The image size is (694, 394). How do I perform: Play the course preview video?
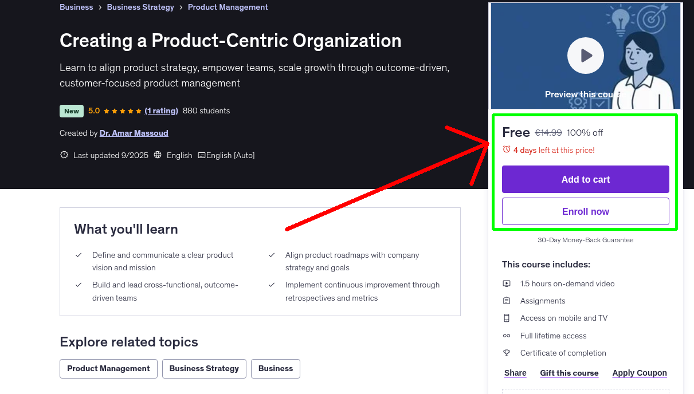(585, 55)
